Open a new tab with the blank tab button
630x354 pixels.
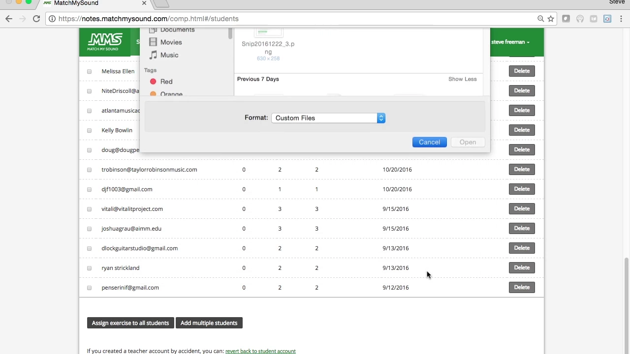click(x=161, y=3)
